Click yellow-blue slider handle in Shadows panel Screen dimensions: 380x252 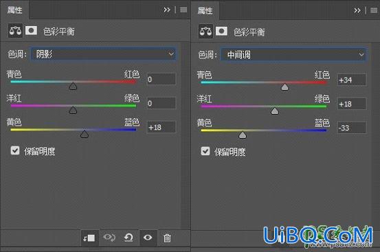point(85,134)
